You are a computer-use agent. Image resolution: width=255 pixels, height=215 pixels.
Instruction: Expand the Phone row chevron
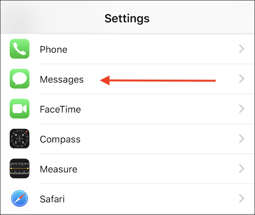click(242, 49)
